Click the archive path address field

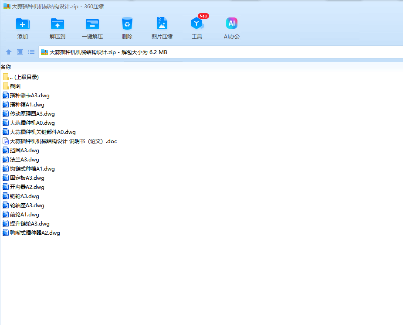point(221,52)
